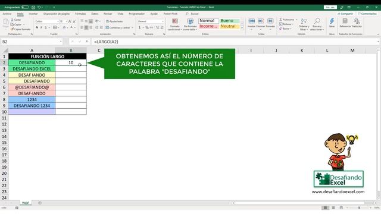Go to the Datos tab

[95, 14]
